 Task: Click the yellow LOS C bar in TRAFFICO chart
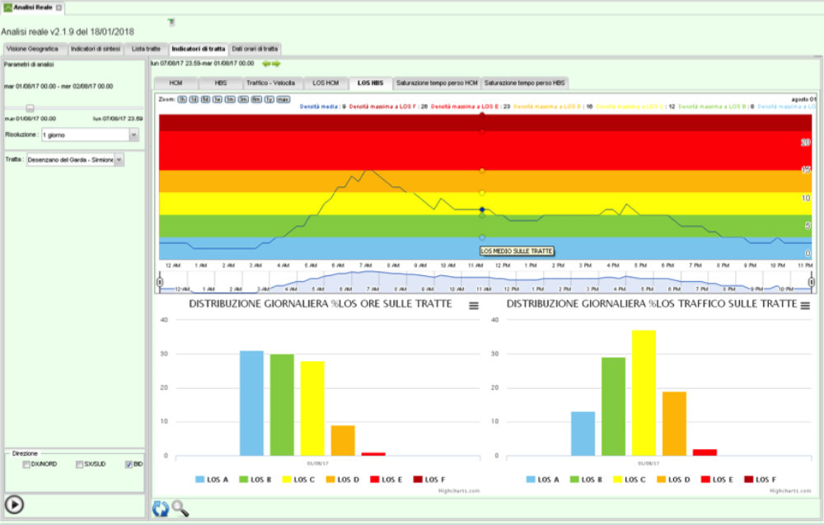coord(644,393)
